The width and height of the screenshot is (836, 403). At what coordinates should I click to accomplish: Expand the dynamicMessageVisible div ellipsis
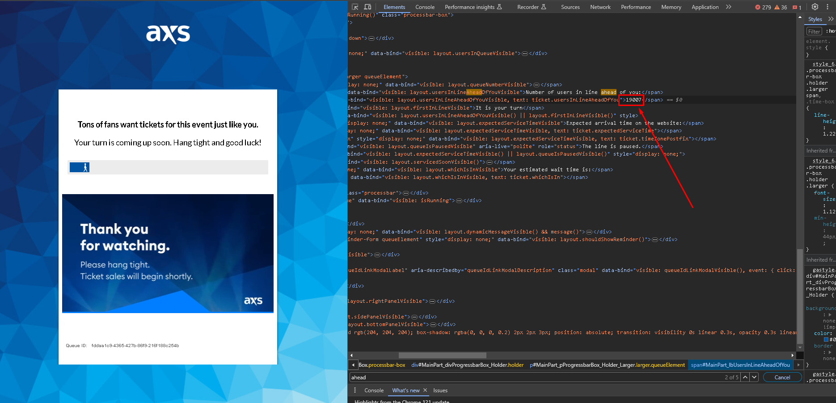[589, 232]
